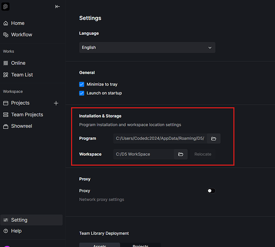Click the Home icon in sidebar

coord(5,23)
